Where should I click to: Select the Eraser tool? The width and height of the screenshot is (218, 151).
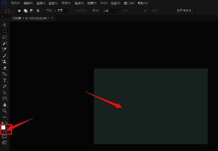tap(4, 68)
